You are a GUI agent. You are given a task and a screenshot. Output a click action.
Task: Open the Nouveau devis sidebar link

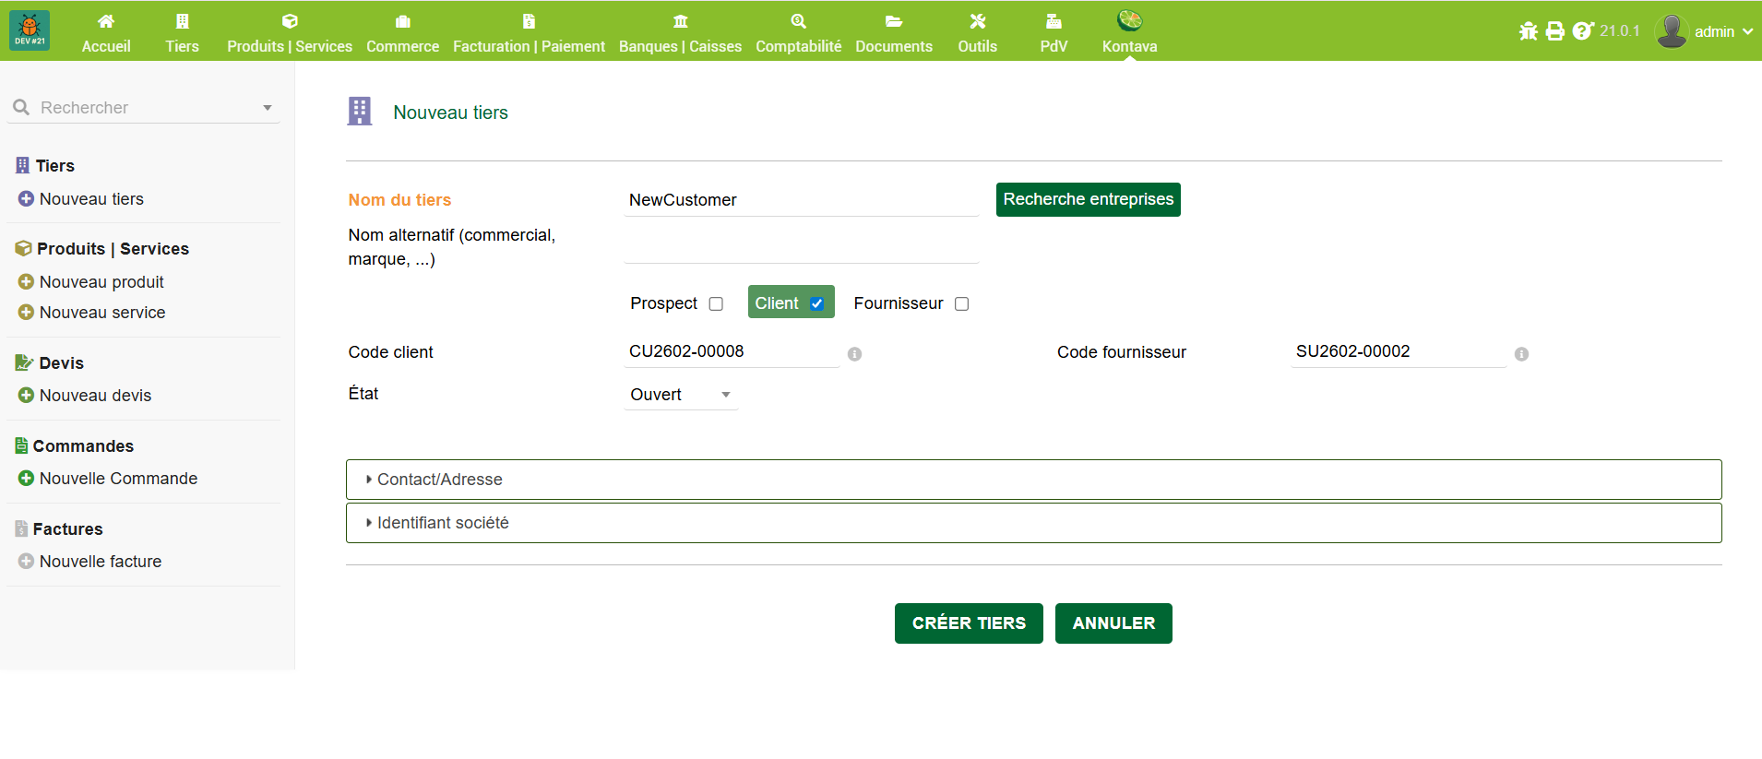[x=95, y=396]
